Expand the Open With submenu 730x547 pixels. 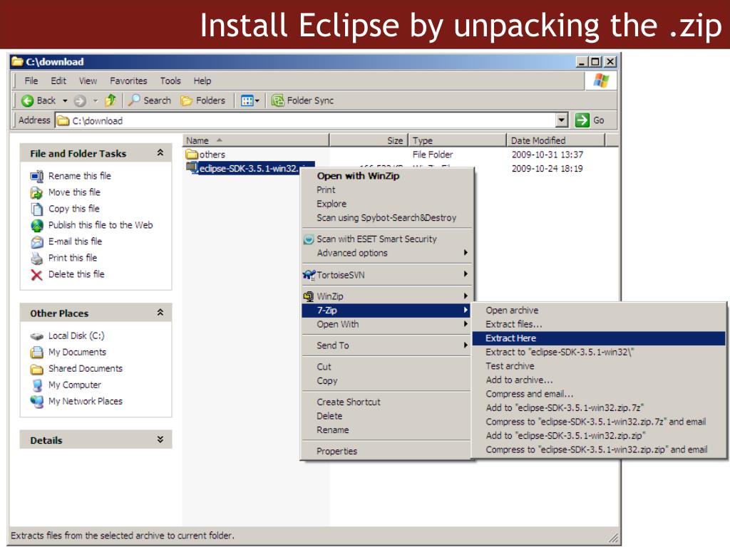pos(387,324)
